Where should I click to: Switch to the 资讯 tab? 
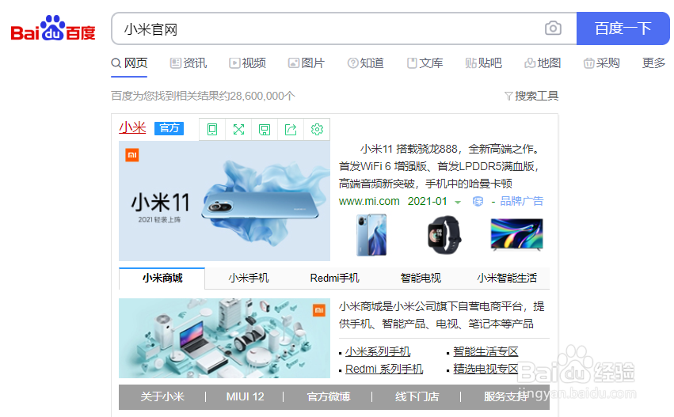188,63
